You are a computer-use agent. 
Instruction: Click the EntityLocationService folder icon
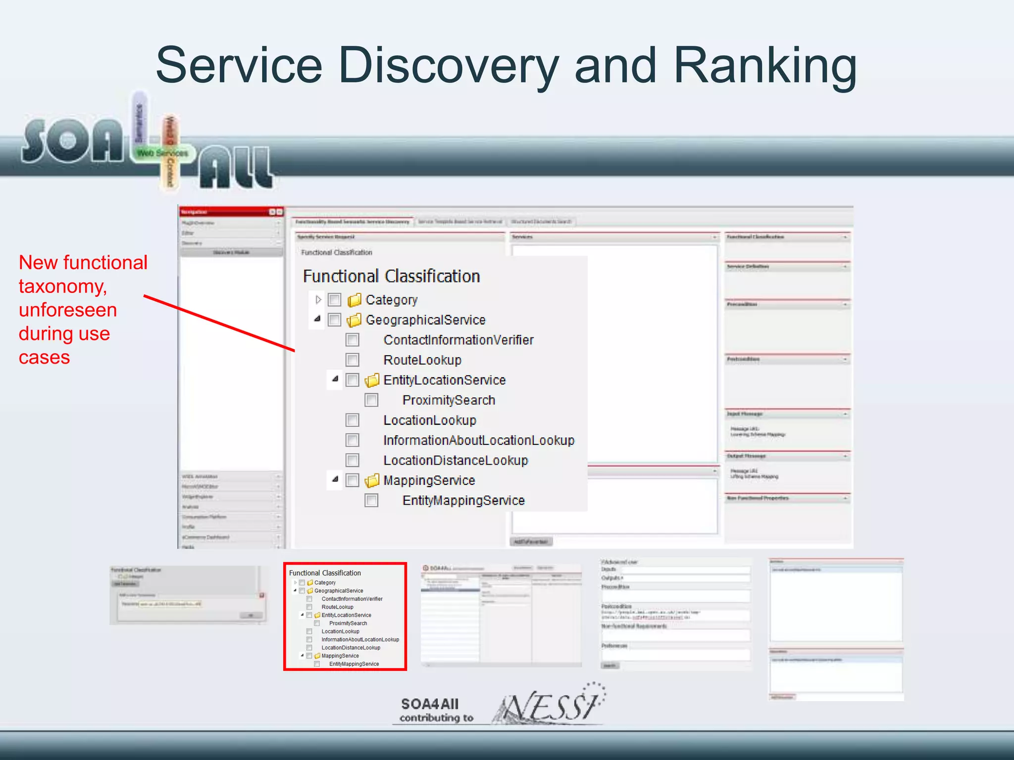coord(372,380)
